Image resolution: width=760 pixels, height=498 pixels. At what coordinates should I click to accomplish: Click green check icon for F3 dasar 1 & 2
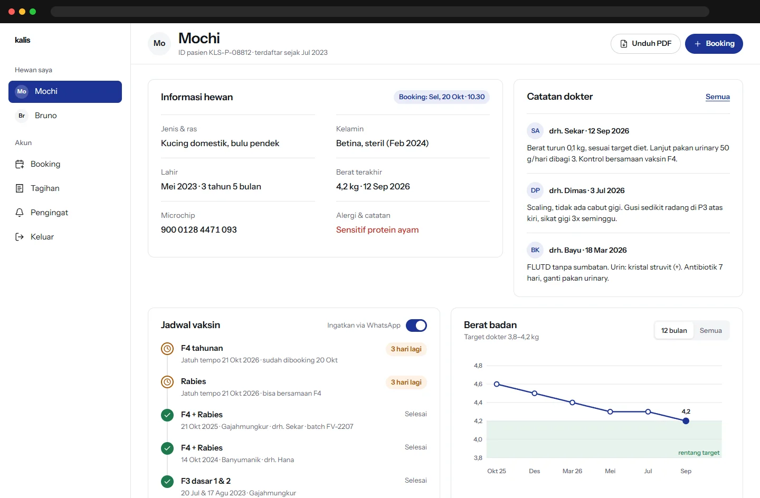(x=167, y=482)
